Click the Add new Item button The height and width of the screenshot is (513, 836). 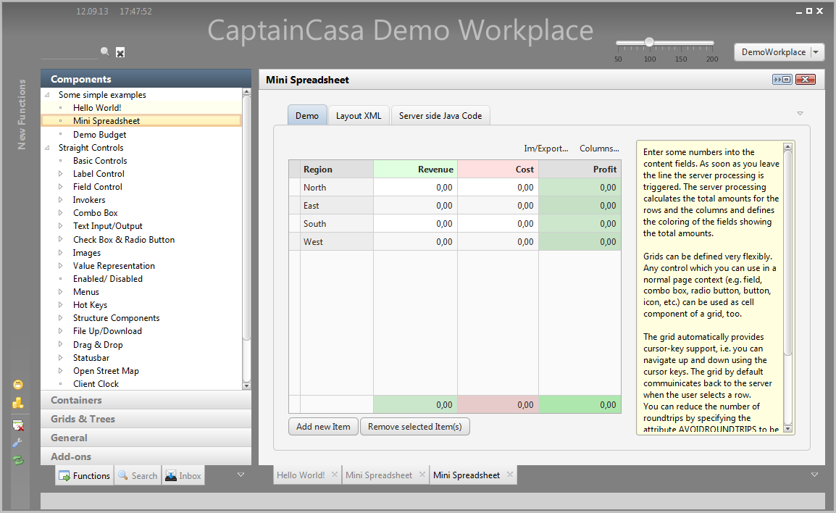coord(323,427)
